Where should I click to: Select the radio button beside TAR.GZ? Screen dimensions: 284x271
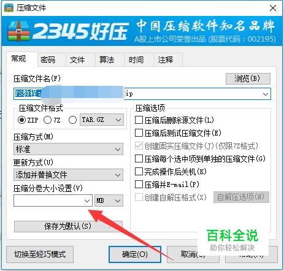pos(73,120)
